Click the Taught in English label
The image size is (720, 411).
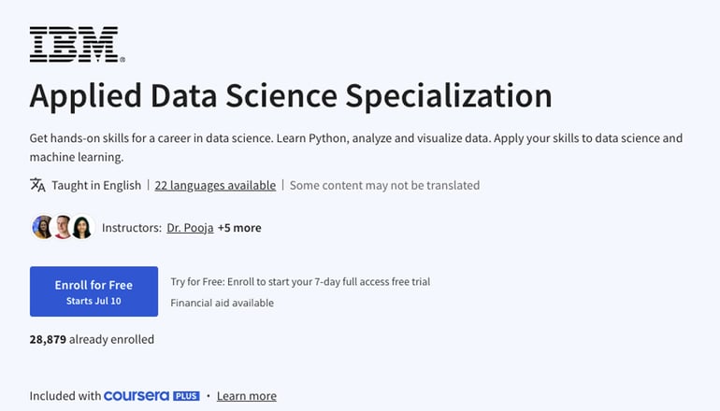[96, 185]
